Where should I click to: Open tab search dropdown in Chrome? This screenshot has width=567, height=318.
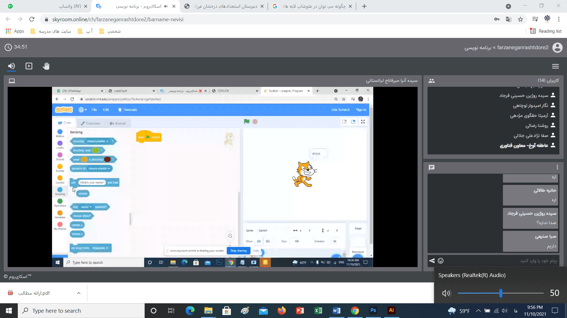point(508,6)
